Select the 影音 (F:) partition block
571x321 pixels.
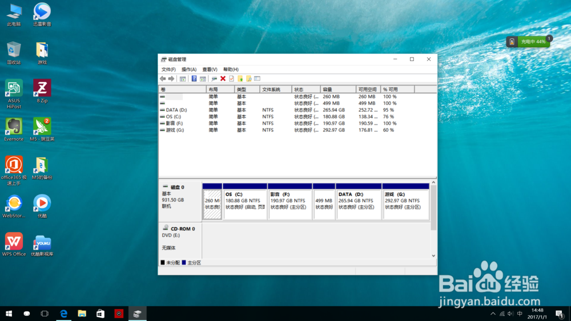pos(290,202)
